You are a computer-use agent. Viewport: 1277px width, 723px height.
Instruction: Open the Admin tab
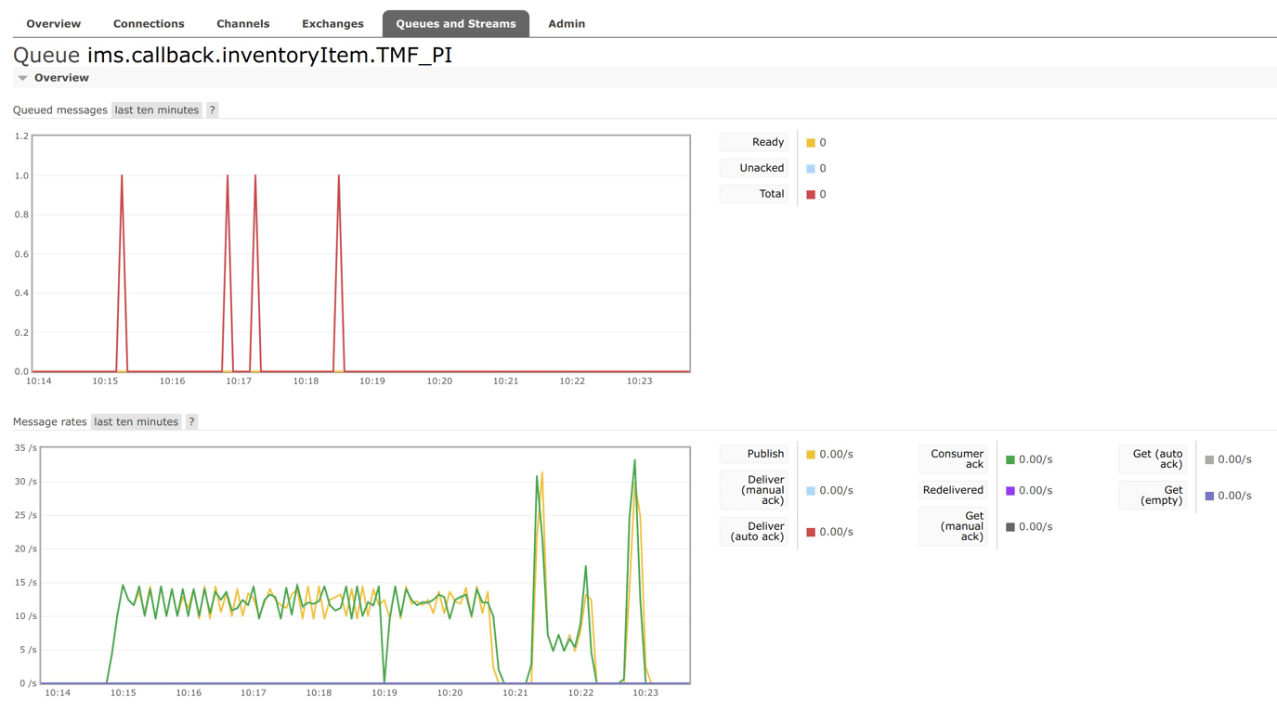coord(567,24)
